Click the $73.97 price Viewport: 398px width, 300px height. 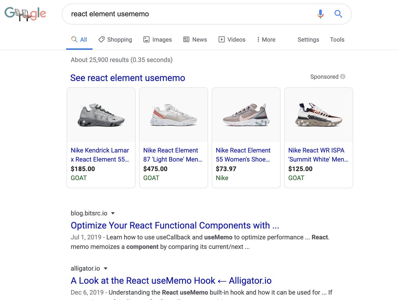(226, 169)
